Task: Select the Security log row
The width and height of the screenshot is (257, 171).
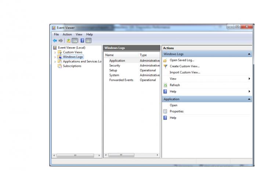Action: click(x=131, y=65)
